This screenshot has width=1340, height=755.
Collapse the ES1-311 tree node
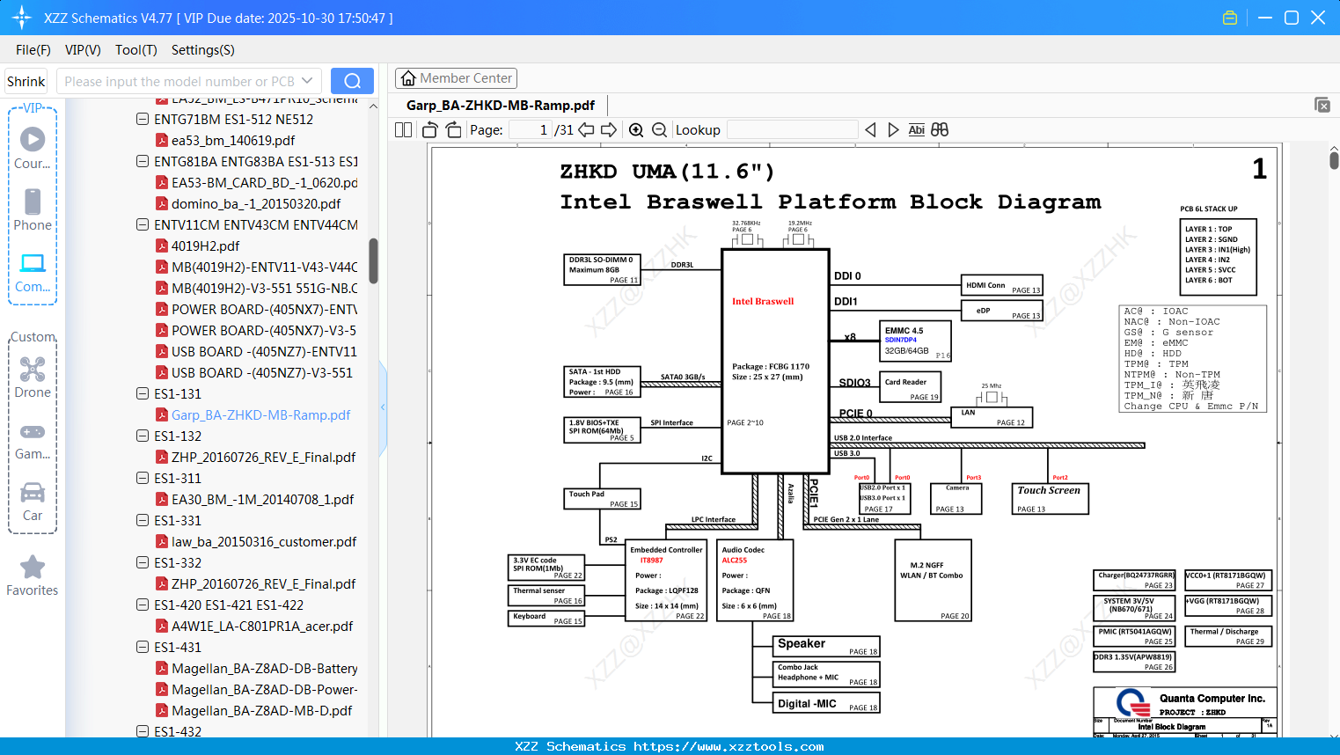(143, 478)
